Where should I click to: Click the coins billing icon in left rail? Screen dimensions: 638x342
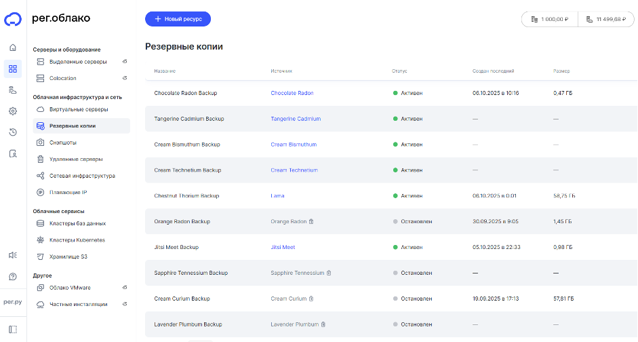(12, 90)
